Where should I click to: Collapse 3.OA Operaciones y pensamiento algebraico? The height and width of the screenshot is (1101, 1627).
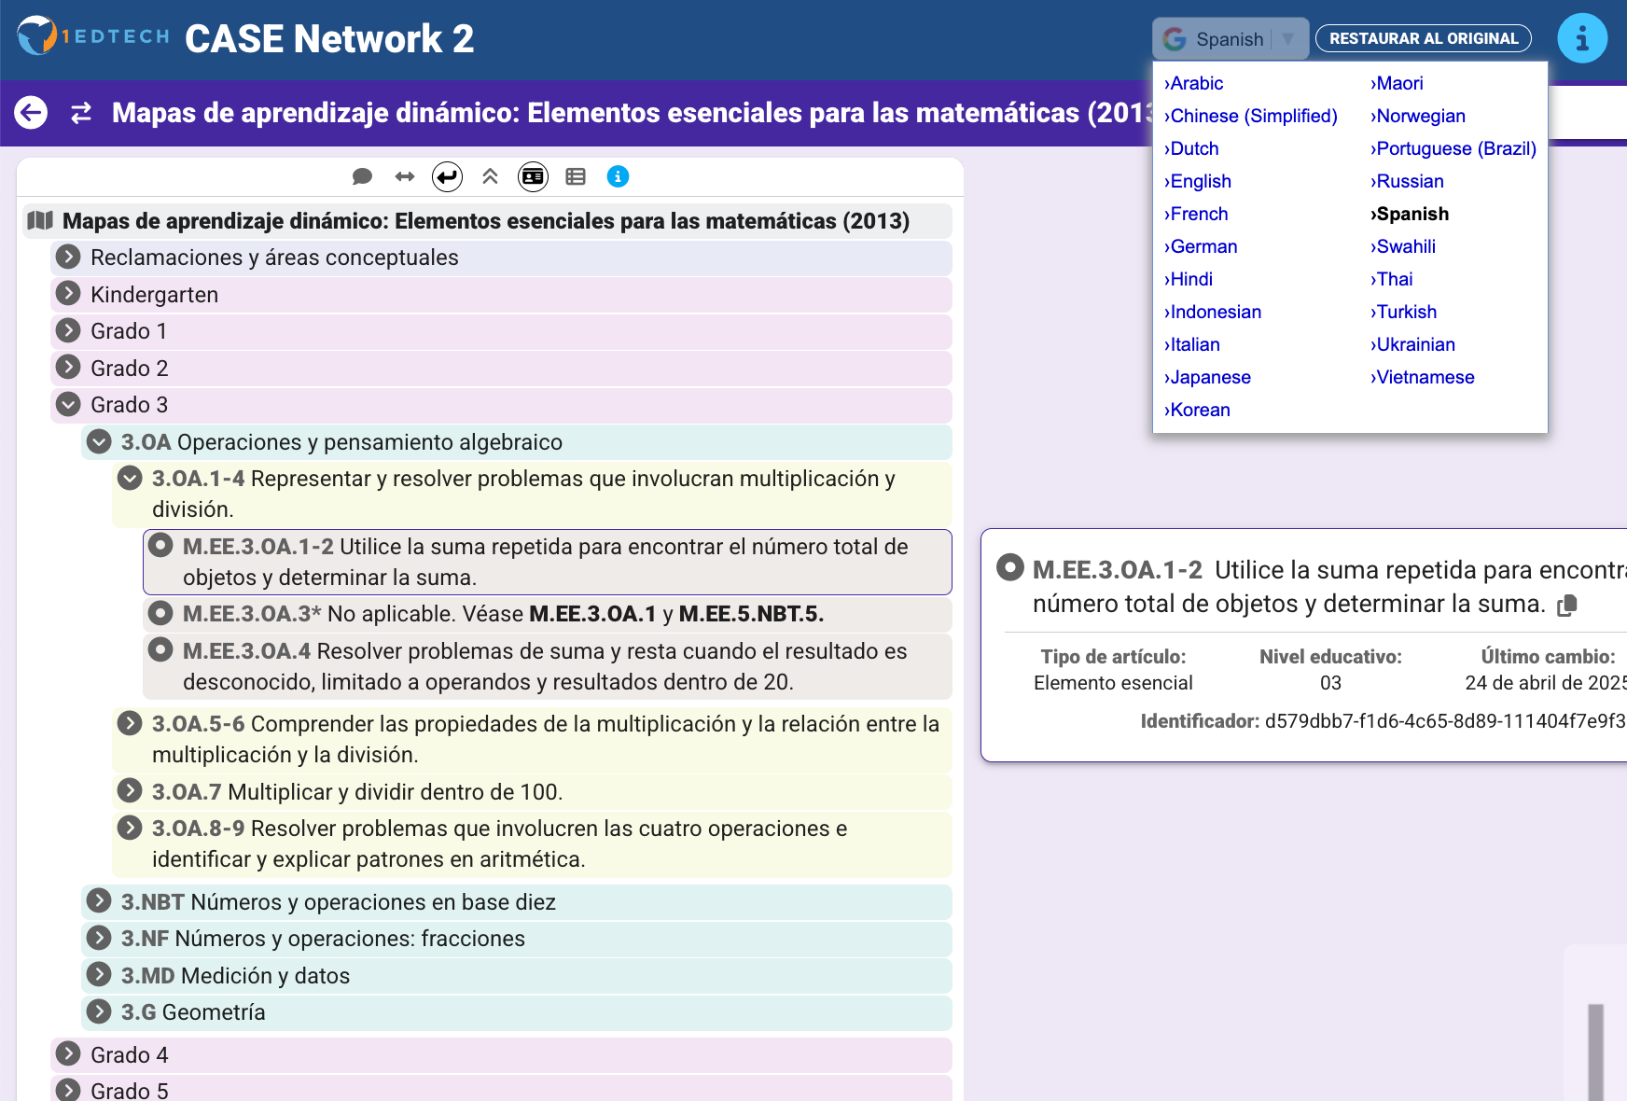point(99,441)
